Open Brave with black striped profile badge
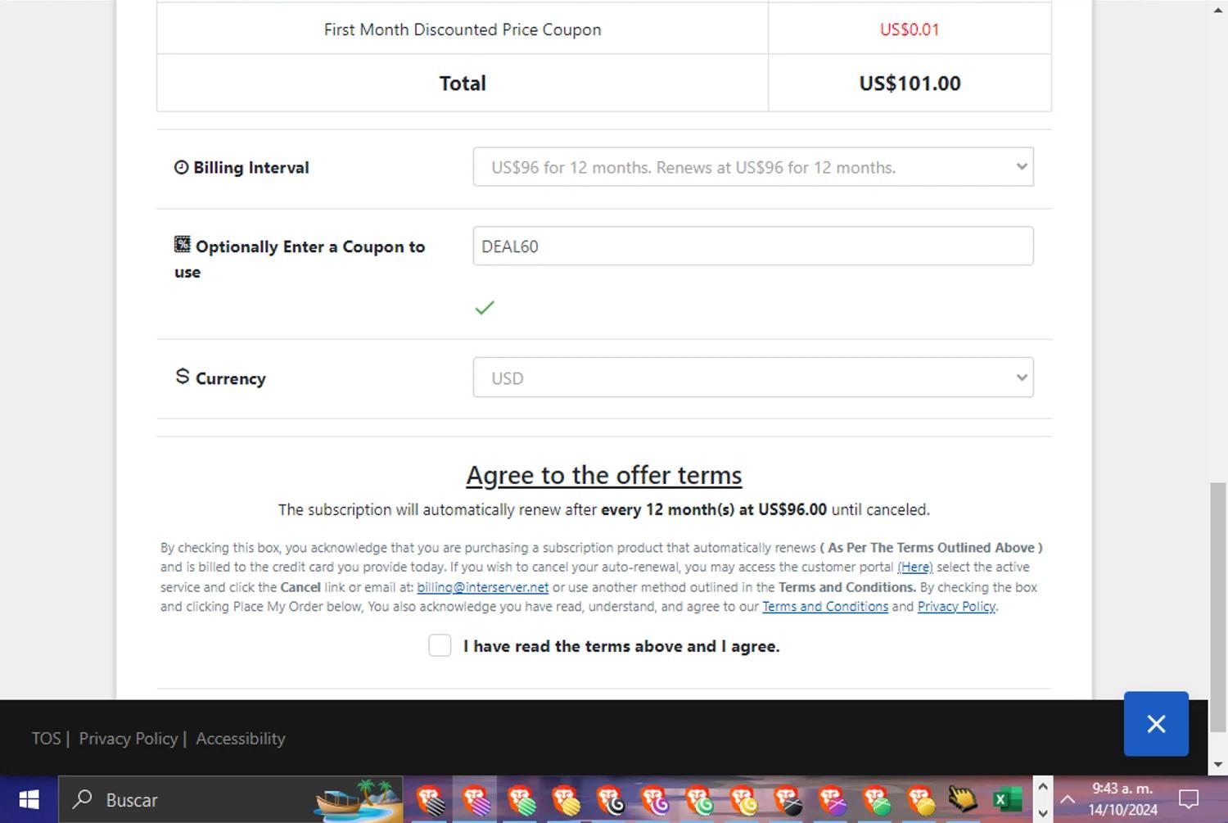 coord(431,800)
